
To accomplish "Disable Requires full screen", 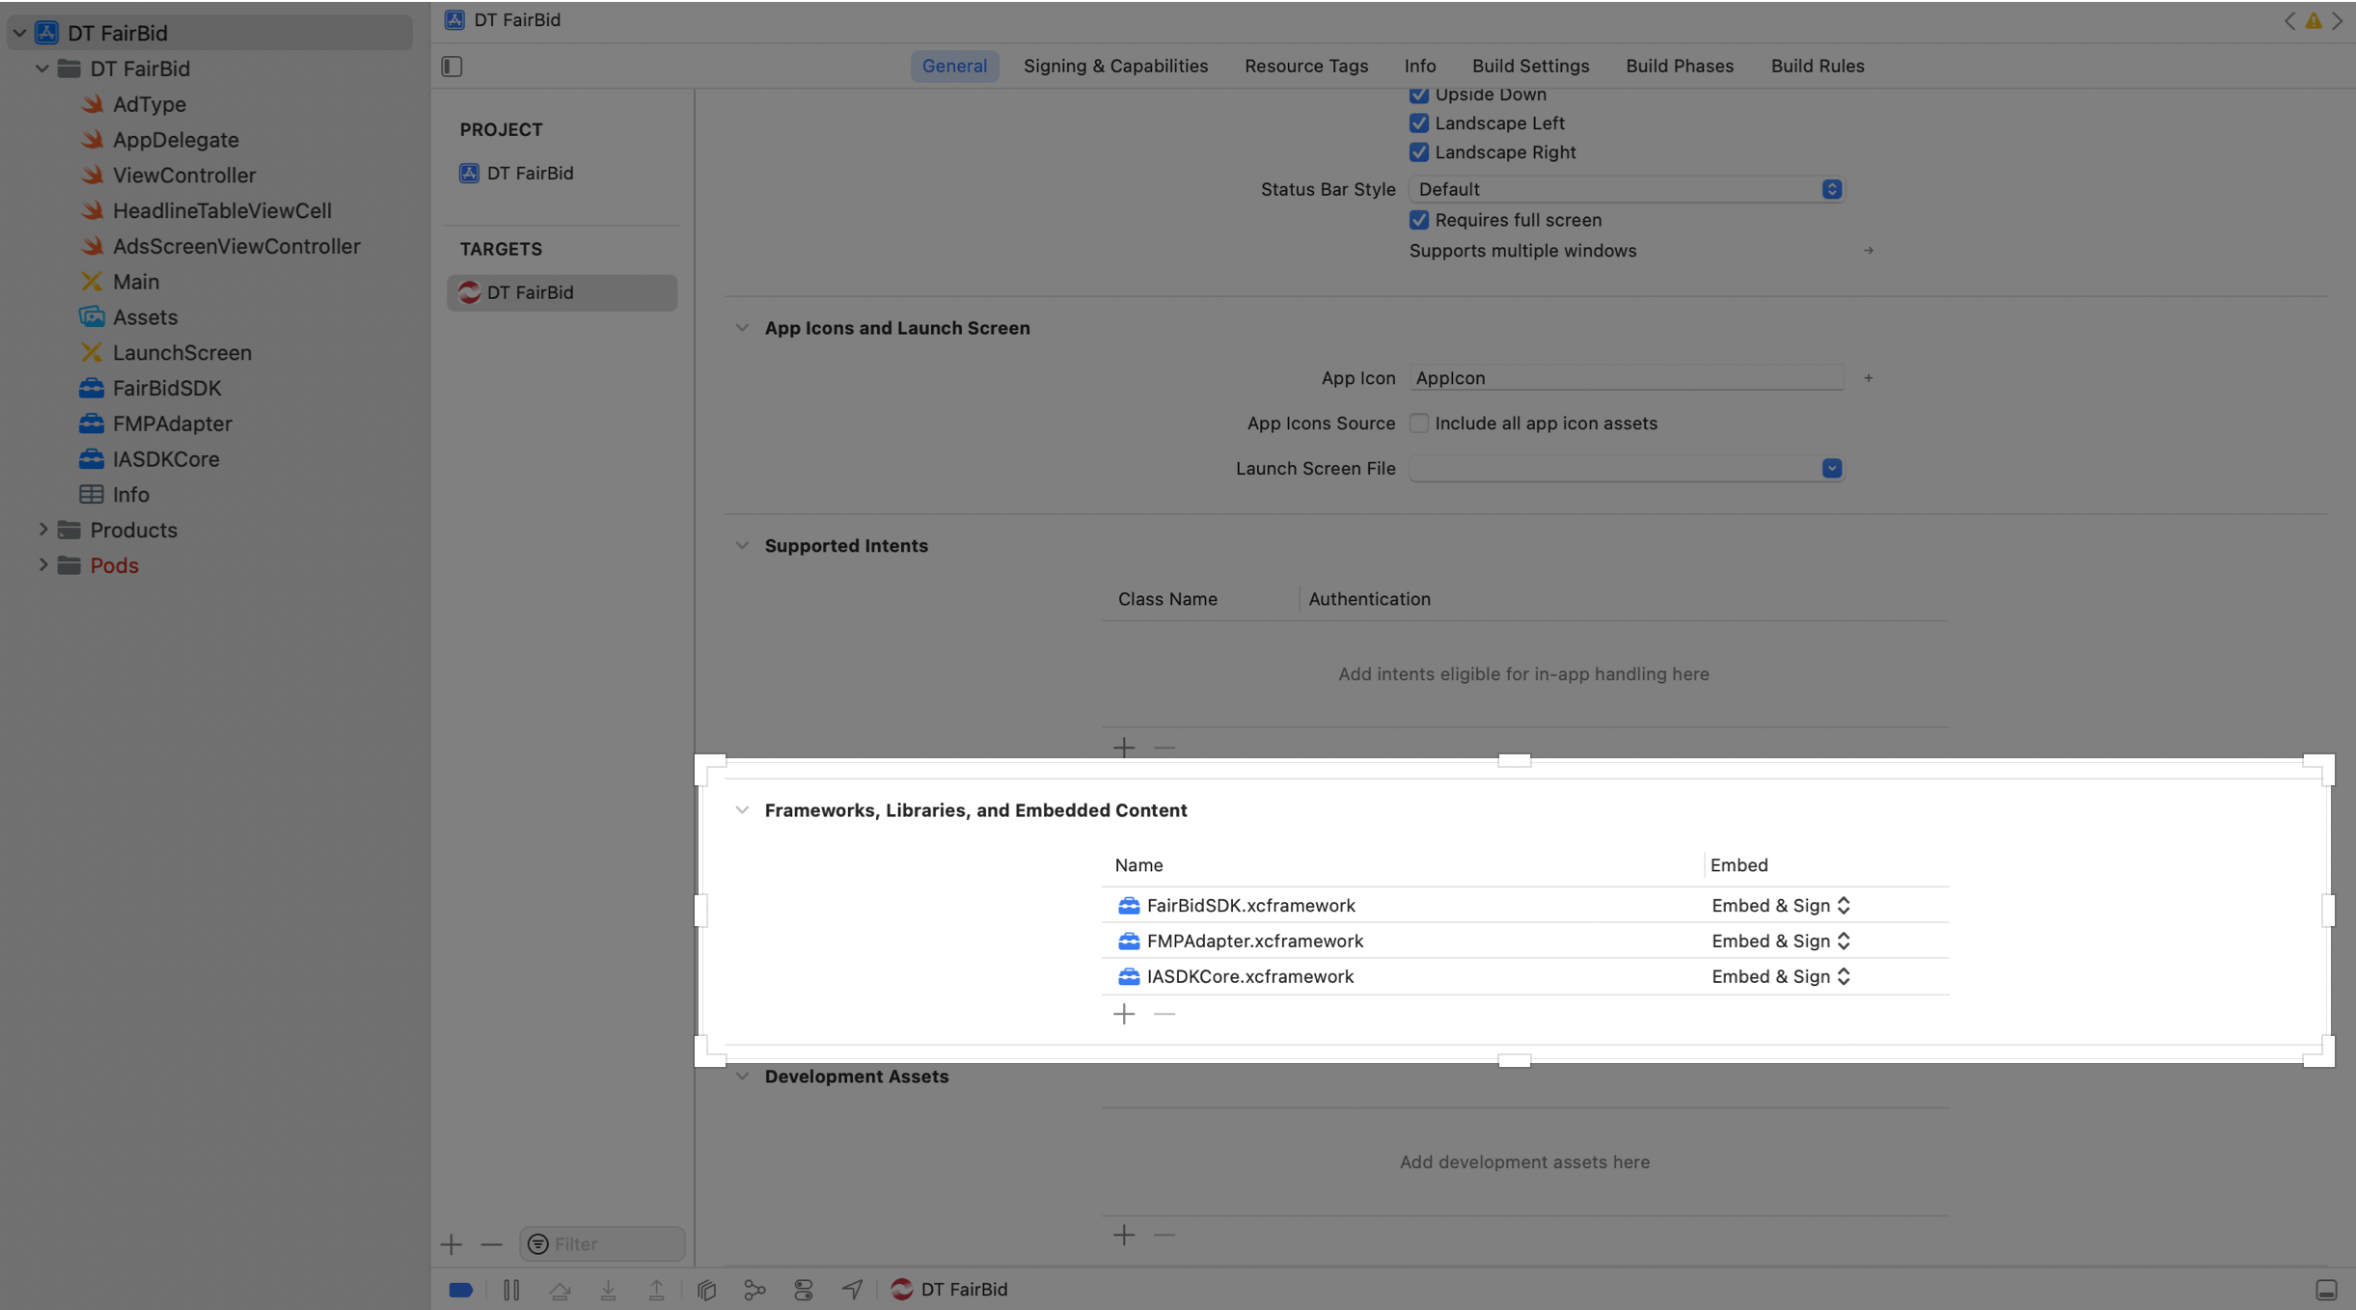I will coord(1418,220).
